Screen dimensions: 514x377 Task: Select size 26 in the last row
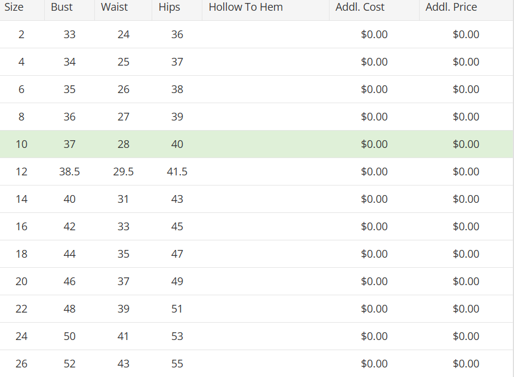[21, 364]
